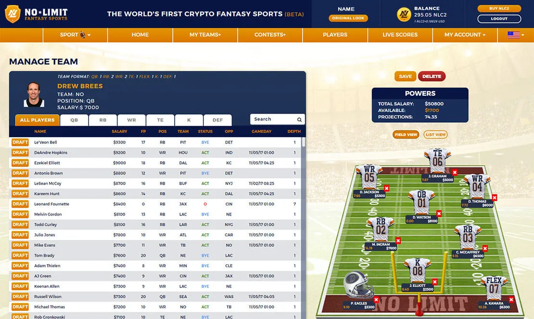
Task: Click Kareem Hunt player name
Action: [47, 194]
